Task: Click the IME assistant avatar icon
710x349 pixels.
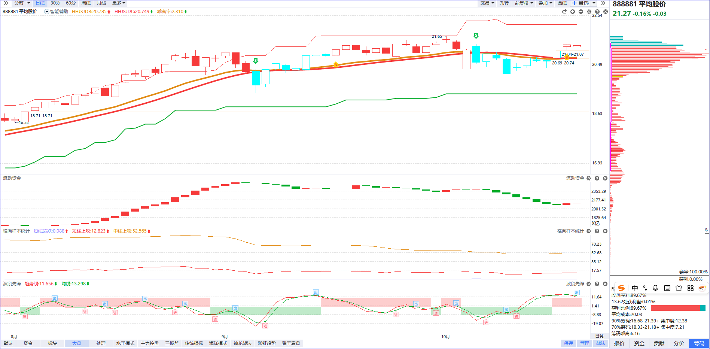Action: tap(702, 288)
